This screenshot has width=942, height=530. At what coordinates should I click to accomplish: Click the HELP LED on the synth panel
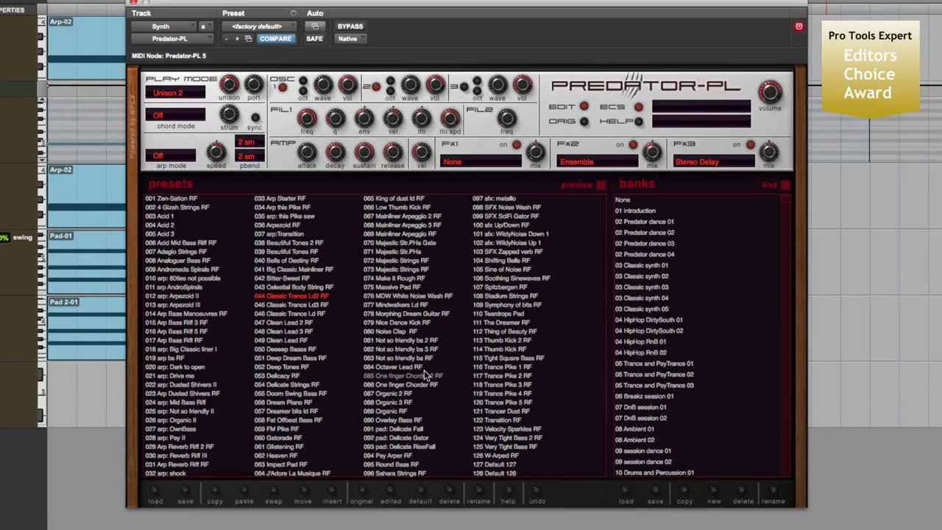(x=638, y=121)
